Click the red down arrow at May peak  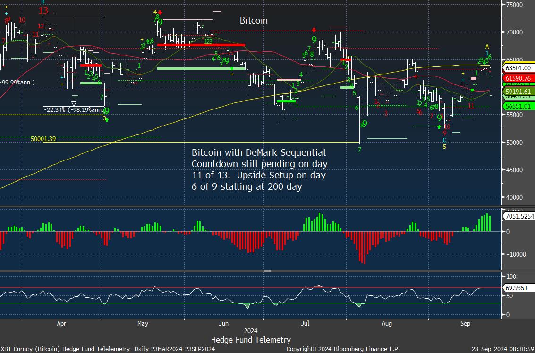coord(160,13)
